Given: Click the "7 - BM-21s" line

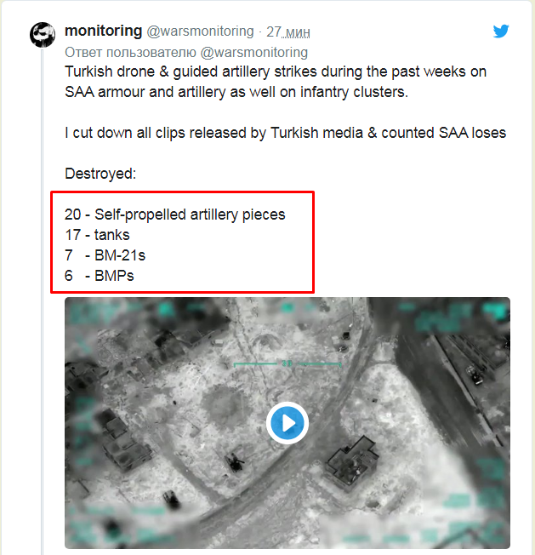Looking at the screenshot, I should pyautogui.click(x=100, y=255).
